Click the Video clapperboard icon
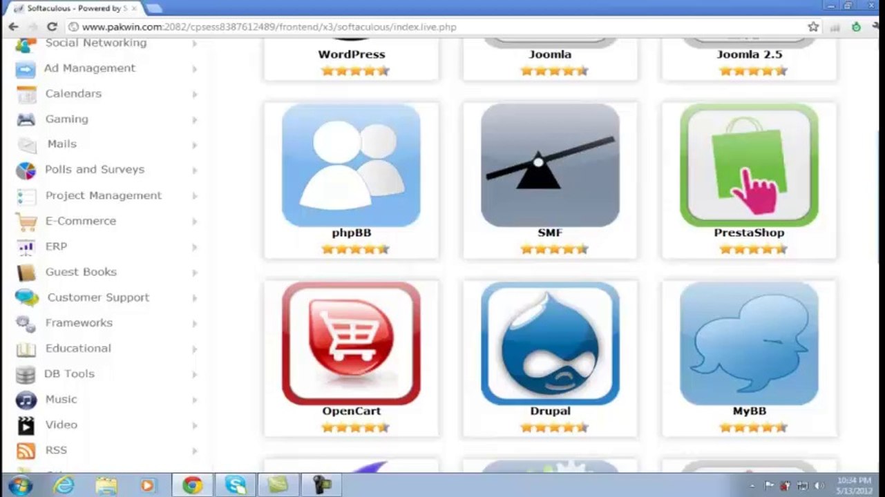 point(26,425)
